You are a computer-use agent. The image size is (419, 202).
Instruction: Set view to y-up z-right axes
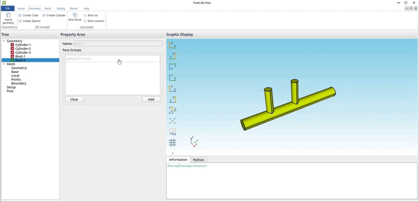(x=172, y=88)
